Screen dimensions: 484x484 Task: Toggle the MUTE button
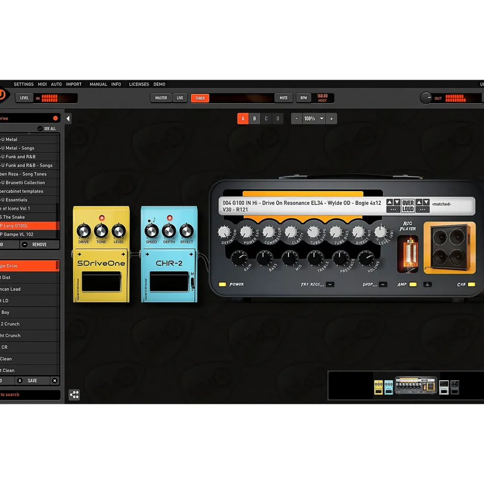click(x=283, y=98)
